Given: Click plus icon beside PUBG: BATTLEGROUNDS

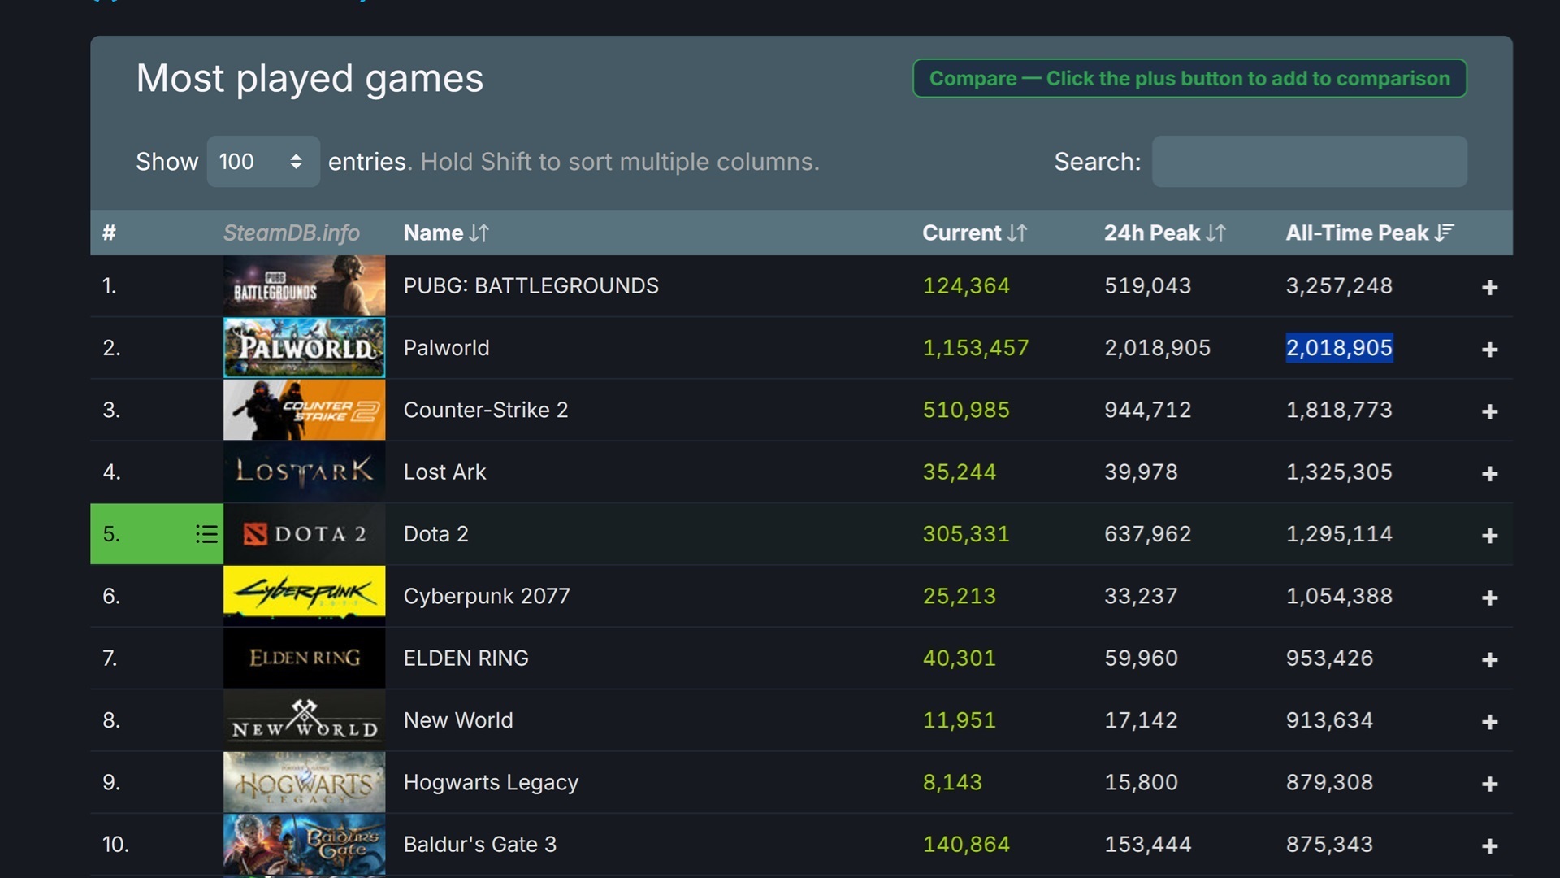Looking at the screenshot, I should click(1491, 287).
